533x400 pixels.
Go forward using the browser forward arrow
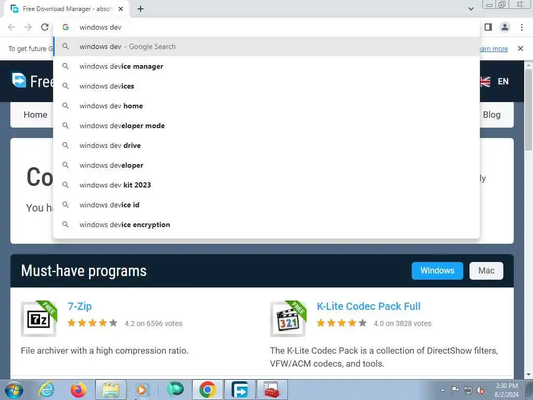(28, 27)
